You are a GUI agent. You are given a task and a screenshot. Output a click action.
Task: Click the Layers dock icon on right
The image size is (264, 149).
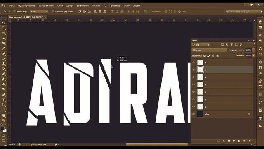click(260, 118)
